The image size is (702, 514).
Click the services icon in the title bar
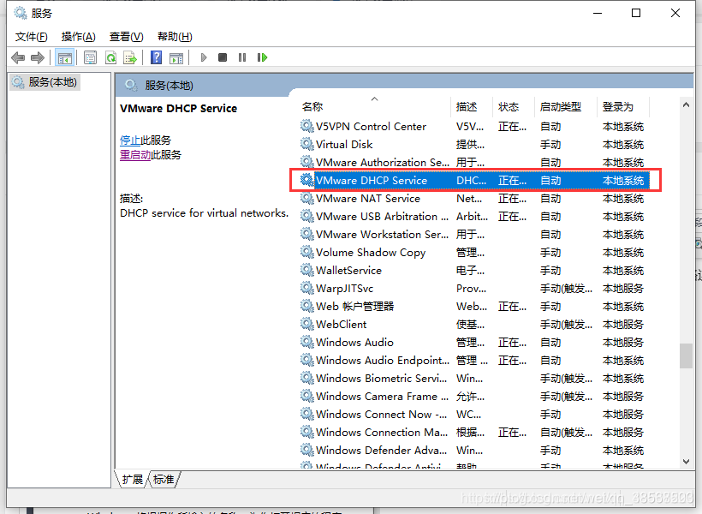(x=21, y=13)
